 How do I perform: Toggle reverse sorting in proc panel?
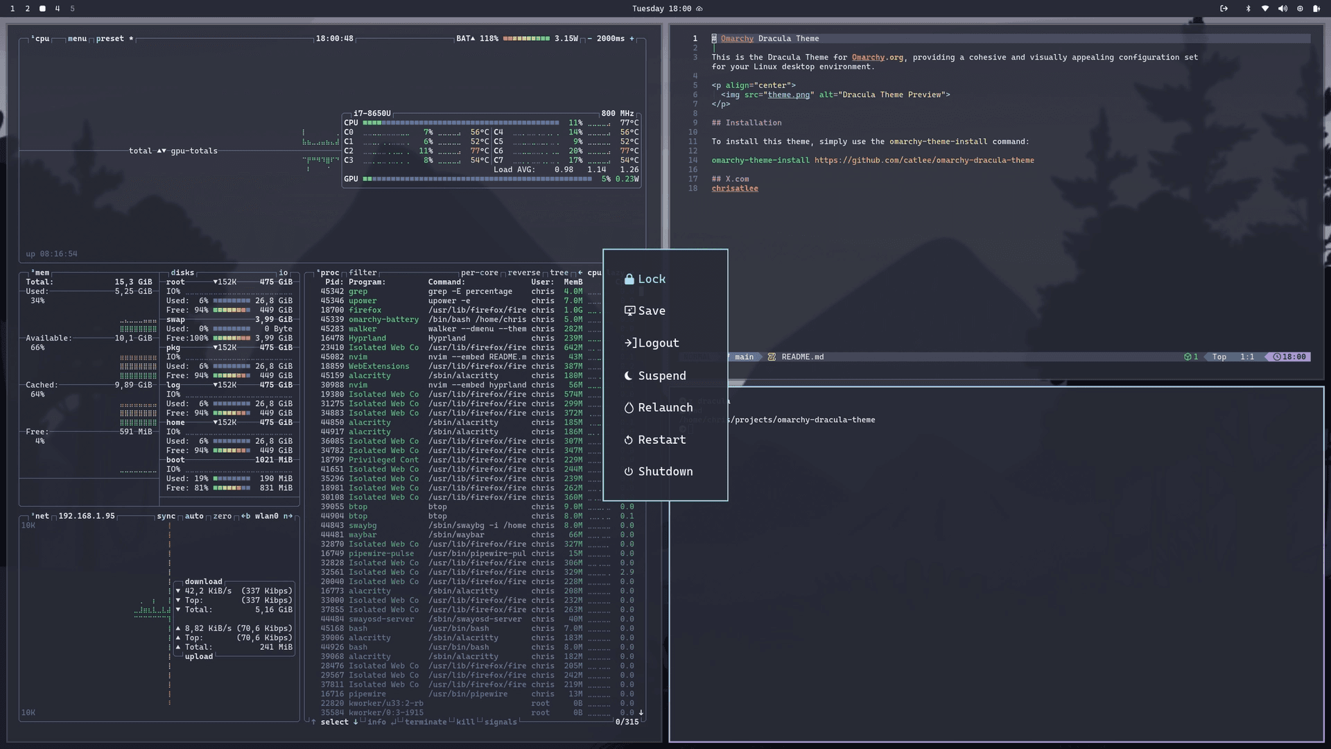(x=525, y=273)
